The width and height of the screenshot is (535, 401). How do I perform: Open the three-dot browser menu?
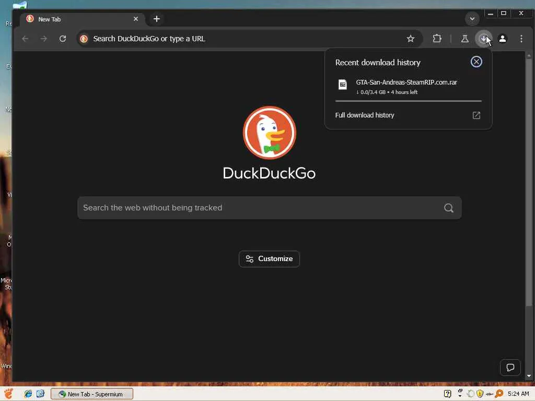pos(521,39)
